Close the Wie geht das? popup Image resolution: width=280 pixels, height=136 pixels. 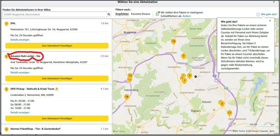270,21
